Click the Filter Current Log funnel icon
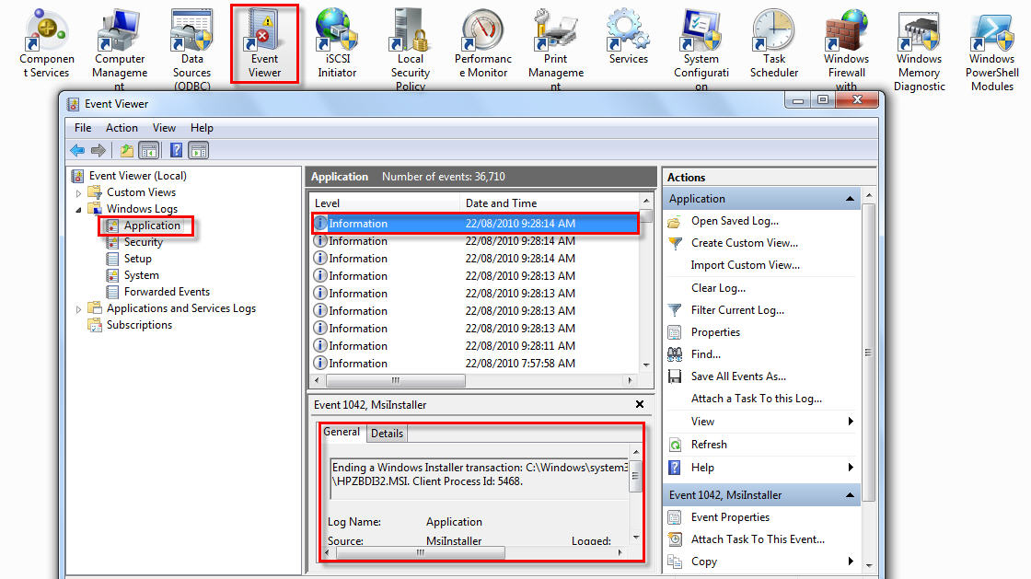Viewport: 1031px width, 579px height. point(676,310)
